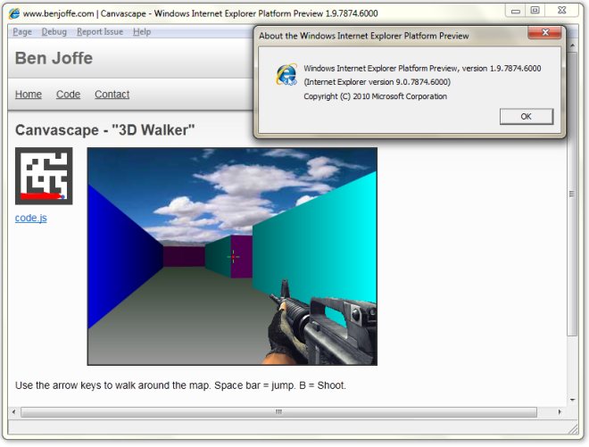
Task: Click the maze minimap thumbnail
Action: 44,176
